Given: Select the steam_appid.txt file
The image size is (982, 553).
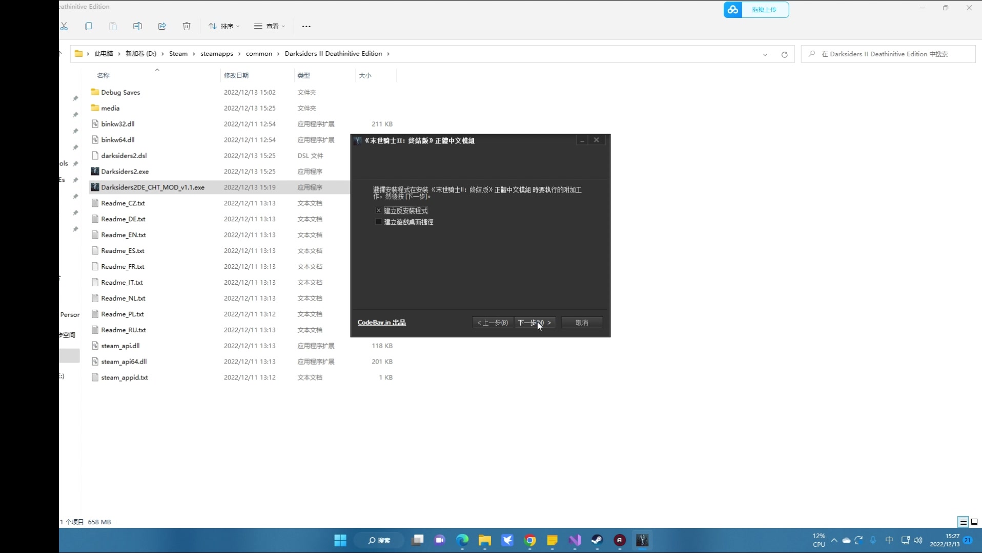Looking at the screenshot, I should pyautogui.click(x=125, y=377).
